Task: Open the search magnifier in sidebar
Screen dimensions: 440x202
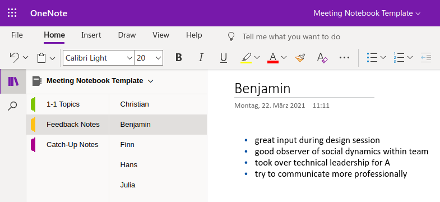Action: point(12,106)
